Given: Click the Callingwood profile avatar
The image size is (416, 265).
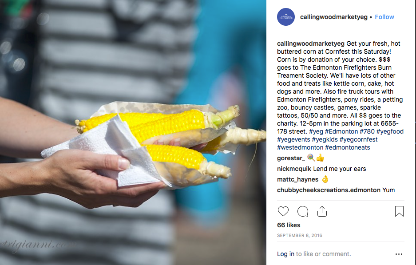Looking at the screenshot, I should click(286, 17).
